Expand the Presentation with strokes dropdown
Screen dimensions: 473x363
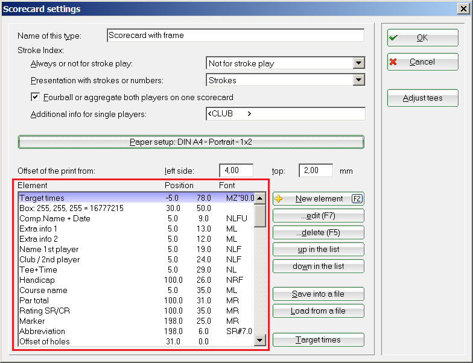pyautogui.click(x=359, y=80)
